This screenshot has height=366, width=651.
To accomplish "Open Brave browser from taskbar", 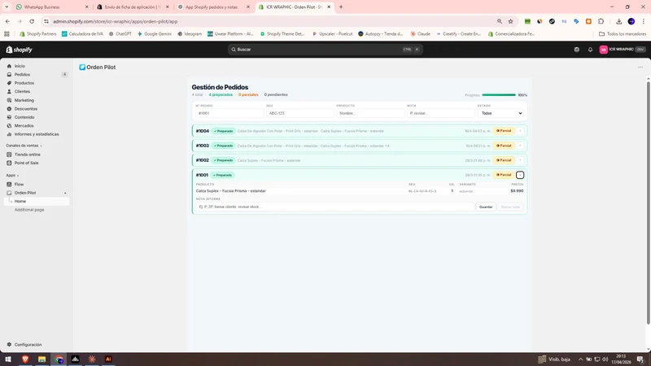I will coord(25,359).
